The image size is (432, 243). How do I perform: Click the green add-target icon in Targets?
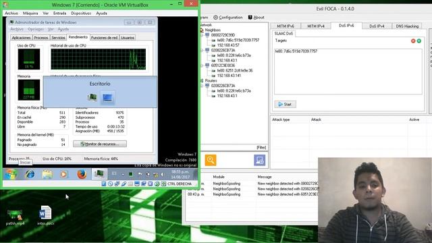point(418,40)
